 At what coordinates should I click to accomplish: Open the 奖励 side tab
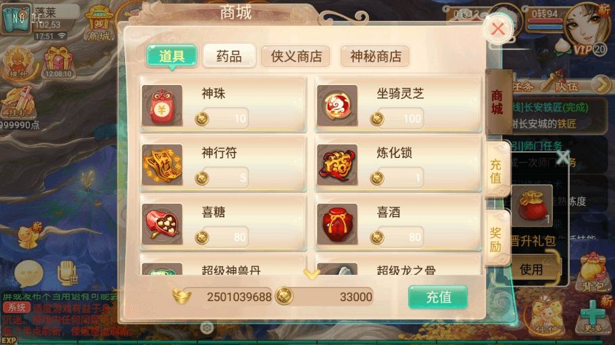497,238
